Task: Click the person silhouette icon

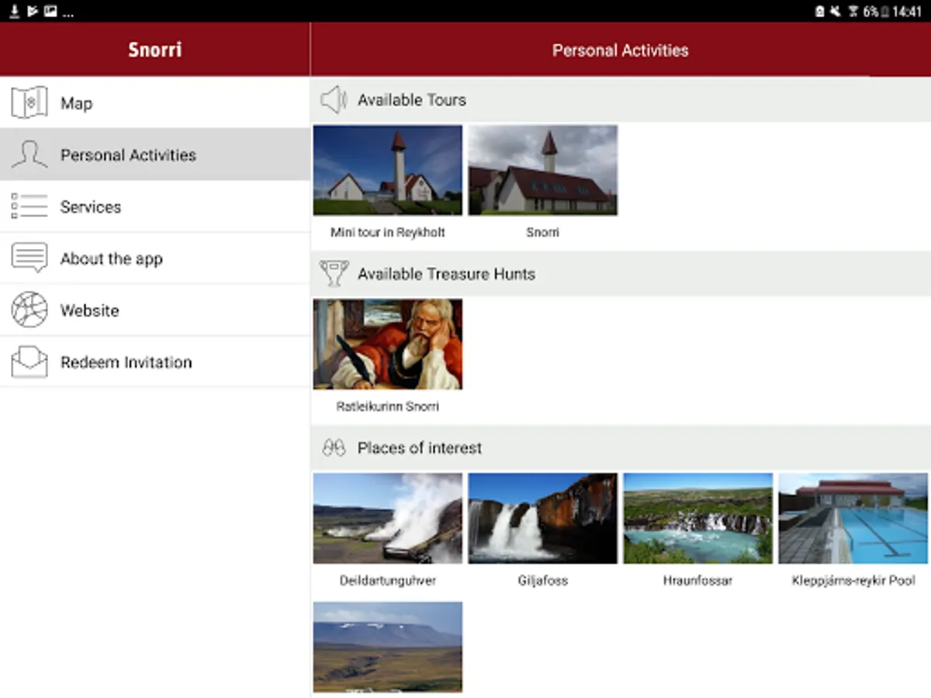Action: click(x=29, y=155)
